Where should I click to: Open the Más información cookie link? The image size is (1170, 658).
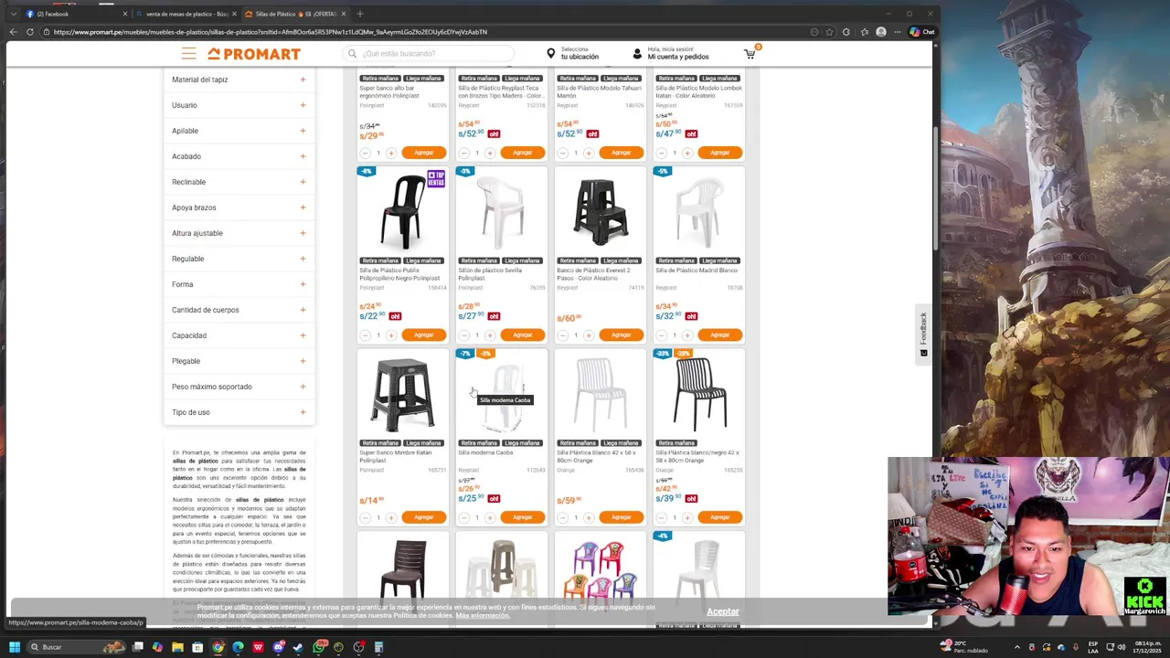point(483,616)
